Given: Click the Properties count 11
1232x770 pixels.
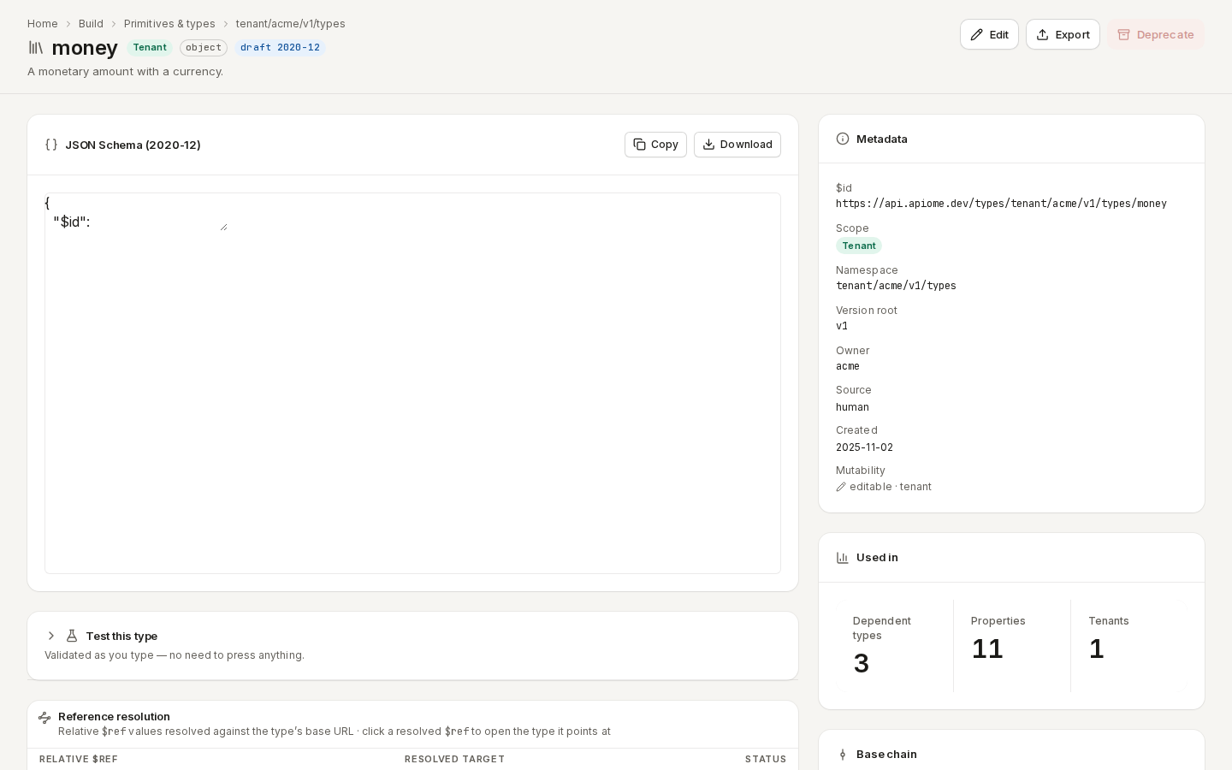Looking at the screenshot, I should click(x=987, y=649).
